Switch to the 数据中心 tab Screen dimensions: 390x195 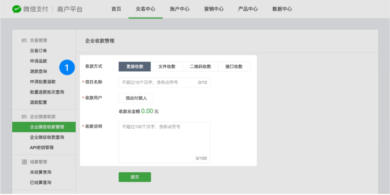282,9
